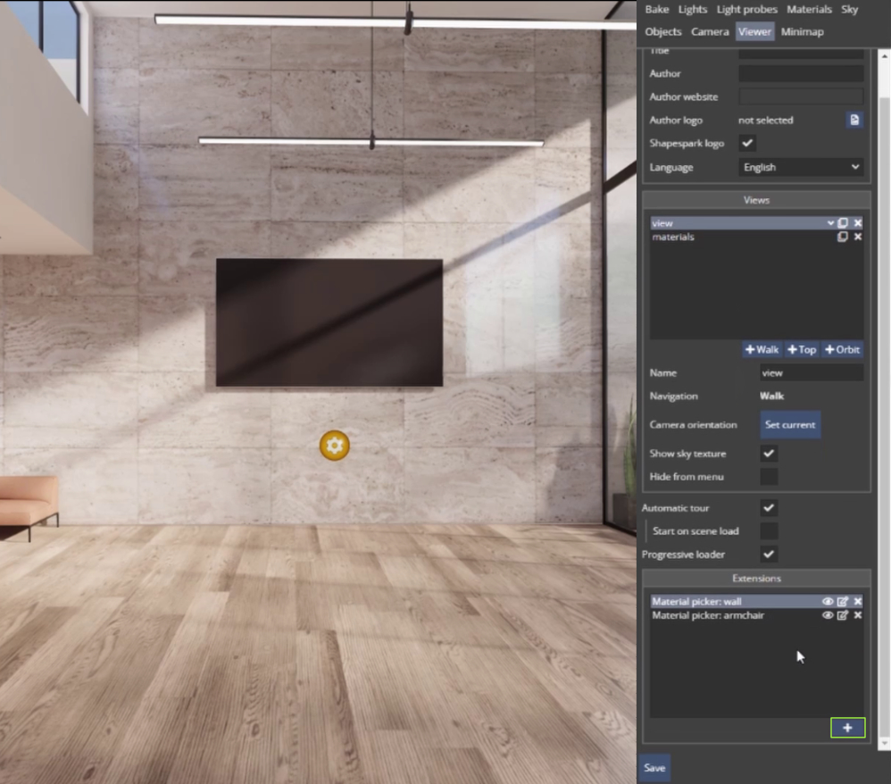Open the Language dropdown showing English

[x=800, y=167]
